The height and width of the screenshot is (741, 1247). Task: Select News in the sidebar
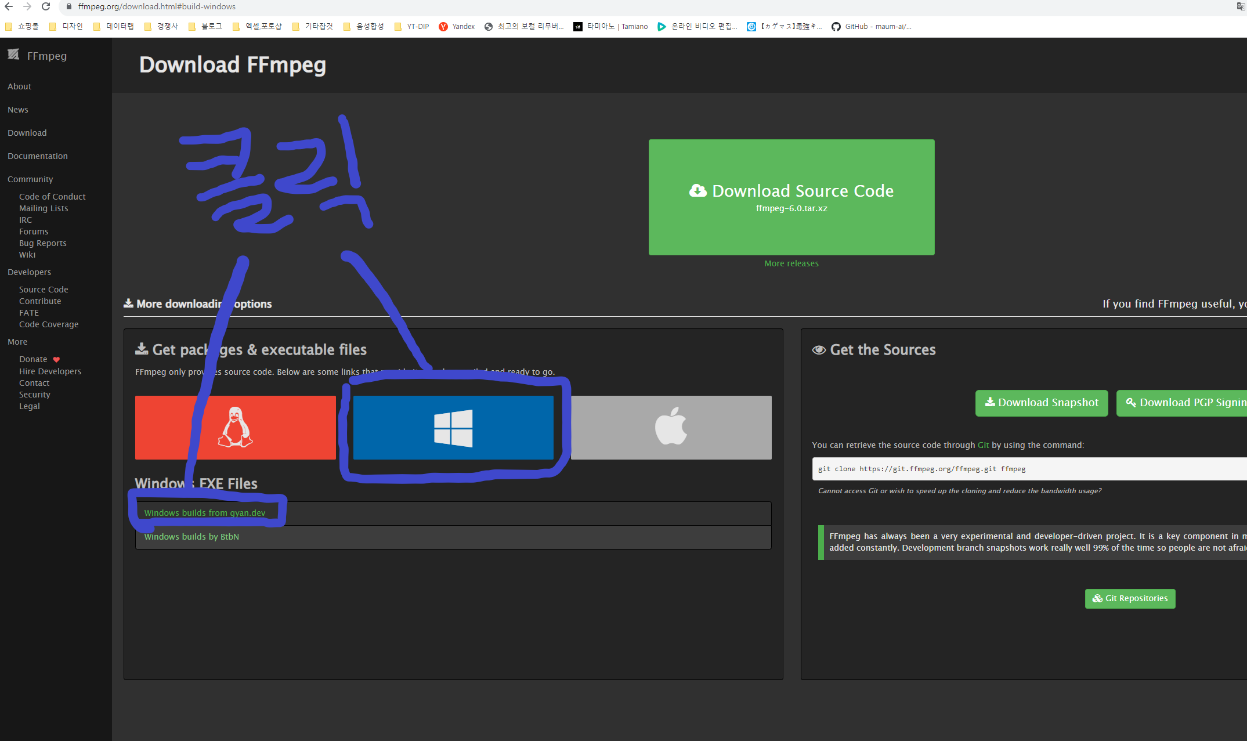(x=18, y=110)
